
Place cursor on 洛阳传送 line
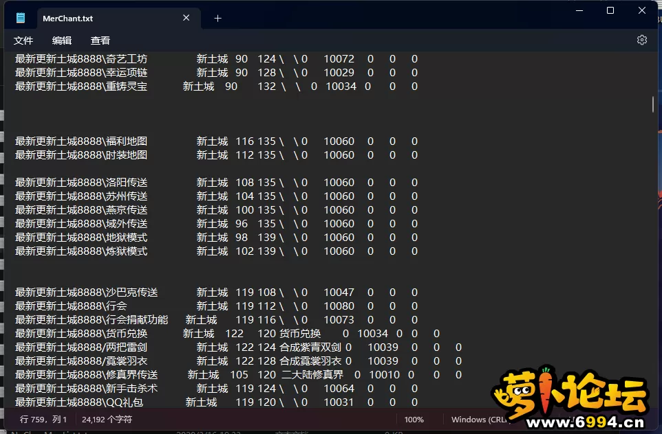coord(217,183)
